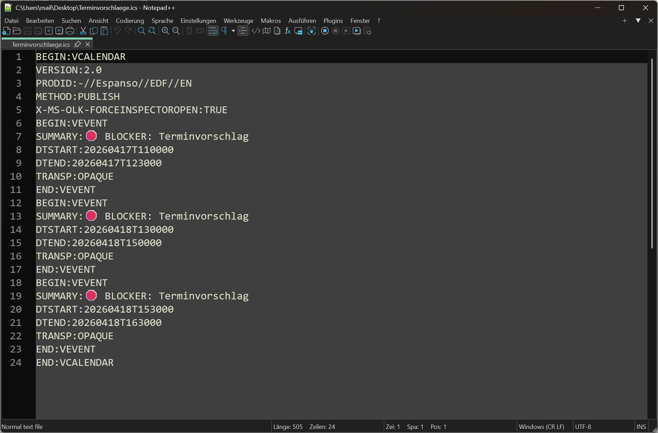The height and width of the screenshot is (433, 658).
Task: Open Find with the magnifier icon
Action: (x=141, y=31)
